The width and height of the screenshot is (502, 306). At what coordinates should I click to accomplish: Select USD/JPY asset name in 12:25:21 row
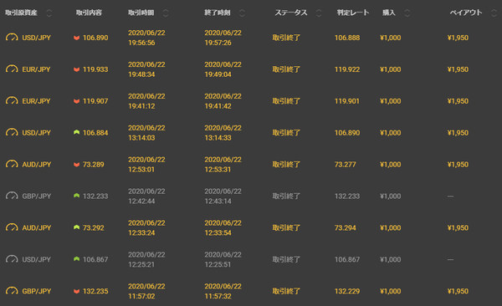pyautogui.click(x=37, y=259)
